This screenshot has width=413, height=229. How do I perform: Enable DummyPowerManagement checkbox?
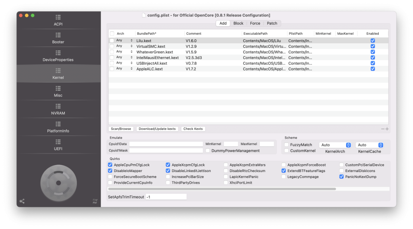click(x=208, y=151)
